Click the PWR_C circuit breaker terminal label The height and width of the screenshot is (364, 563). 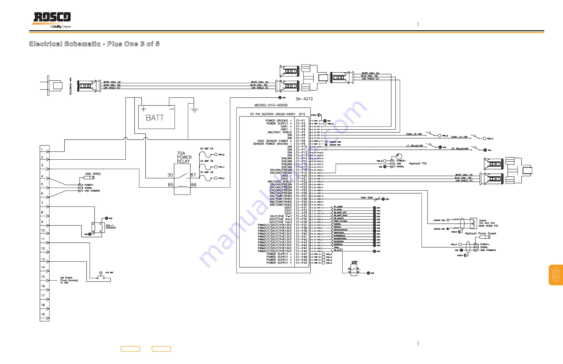click(221, 167)
